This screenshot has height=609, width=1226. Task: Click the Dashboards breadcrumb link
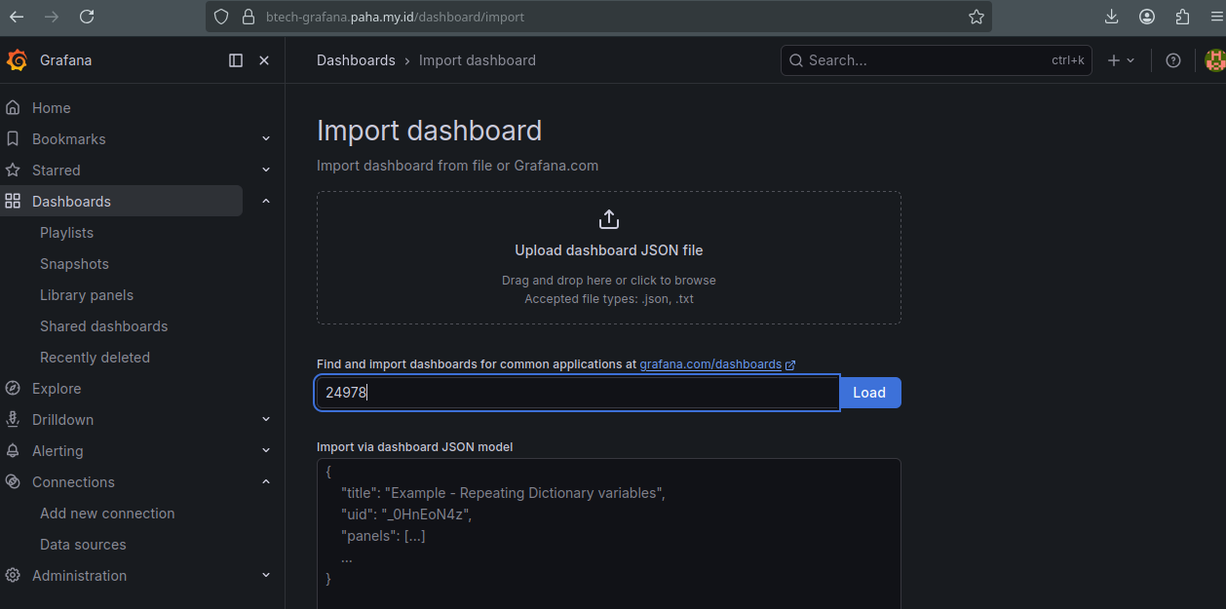[356, 60]
